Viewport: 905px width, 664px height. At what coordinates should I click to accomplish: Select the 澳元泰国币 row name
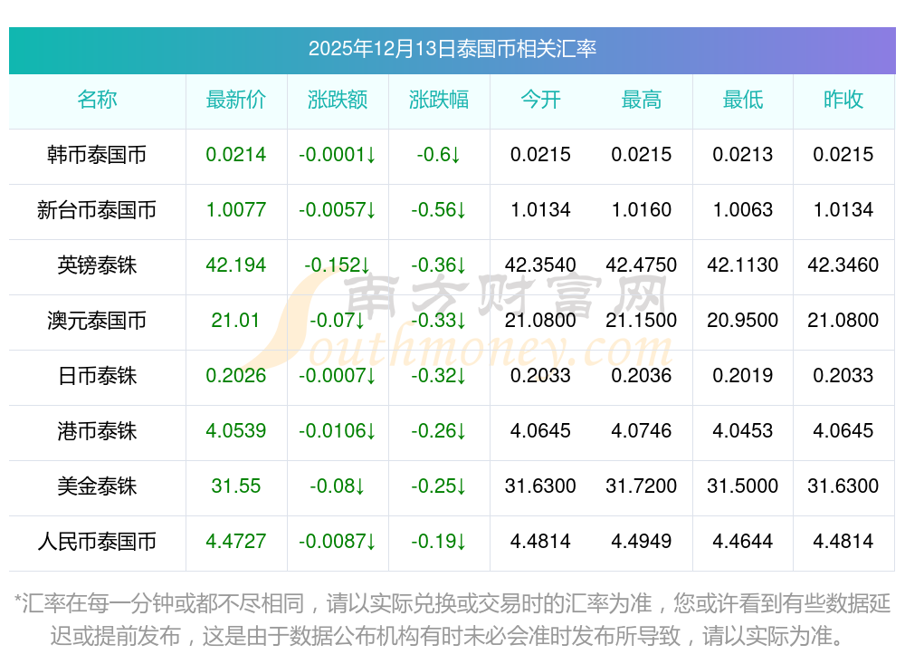pos(97,321)
